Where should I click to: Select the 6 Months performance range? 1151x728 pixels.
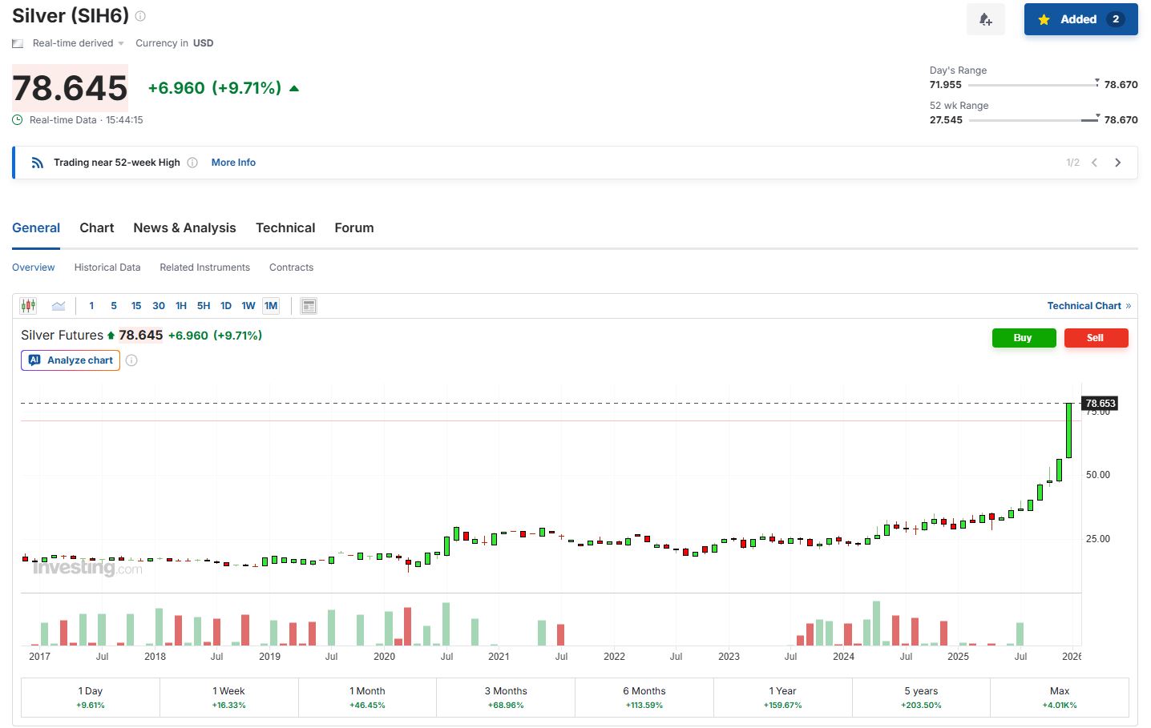click(x=644, y=698)
